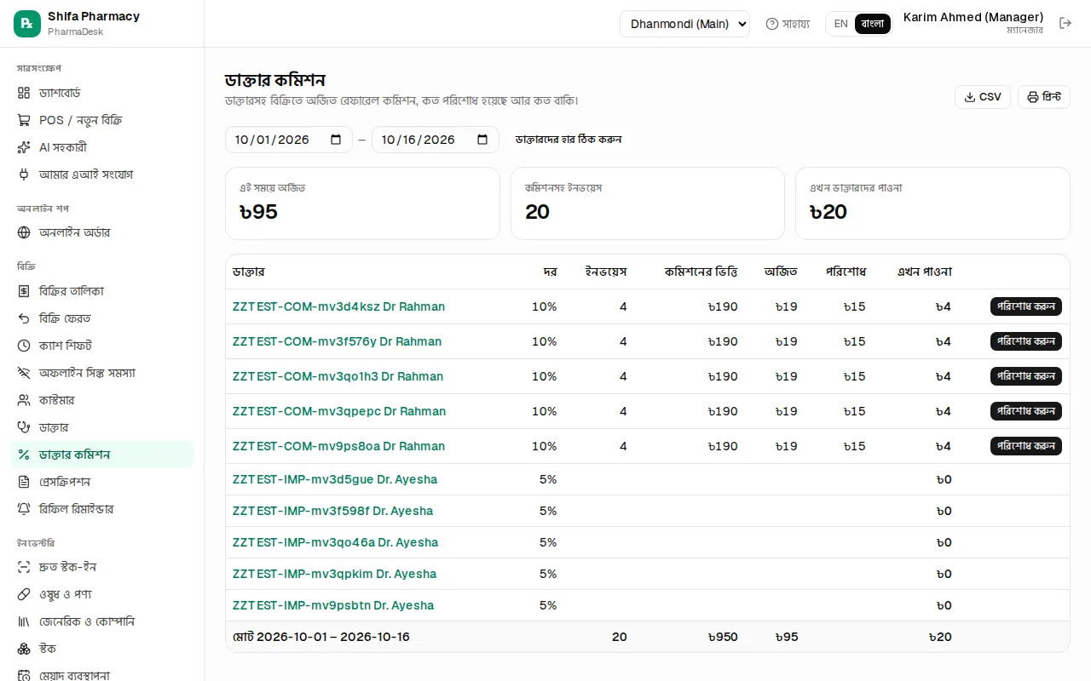Click the help question-mark icon

tap(772, 24)
